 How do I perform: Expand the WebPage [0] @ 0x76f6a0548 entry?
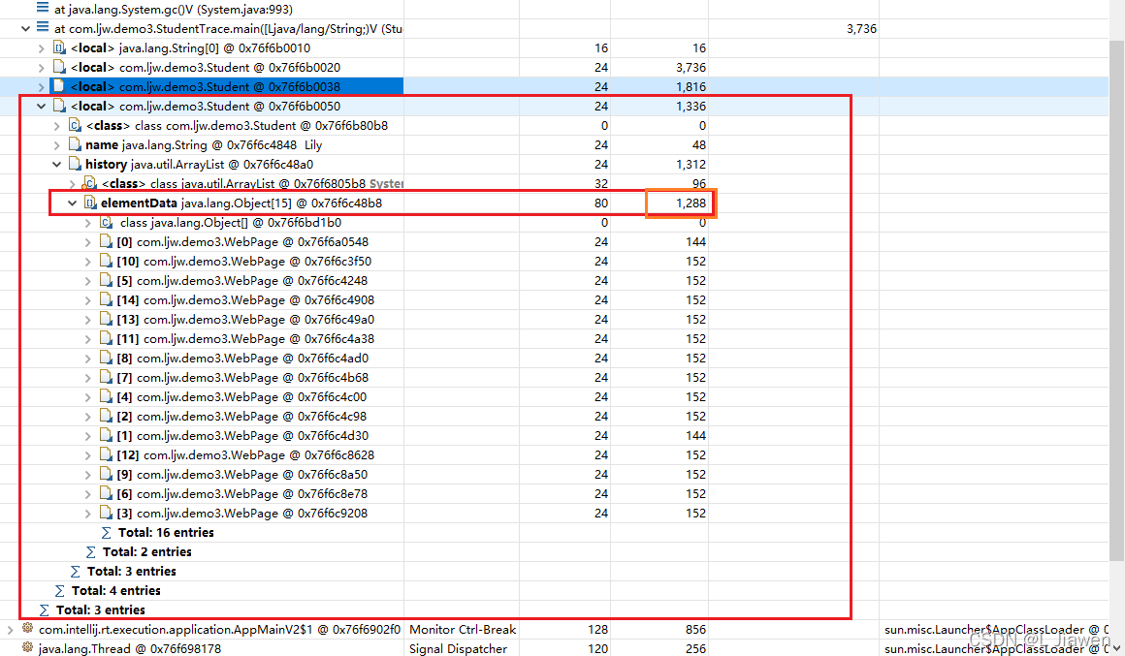point(88,241)
